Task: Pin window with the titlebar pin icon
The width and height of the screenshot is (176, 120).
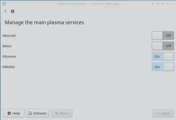Action: pos(153,4)
